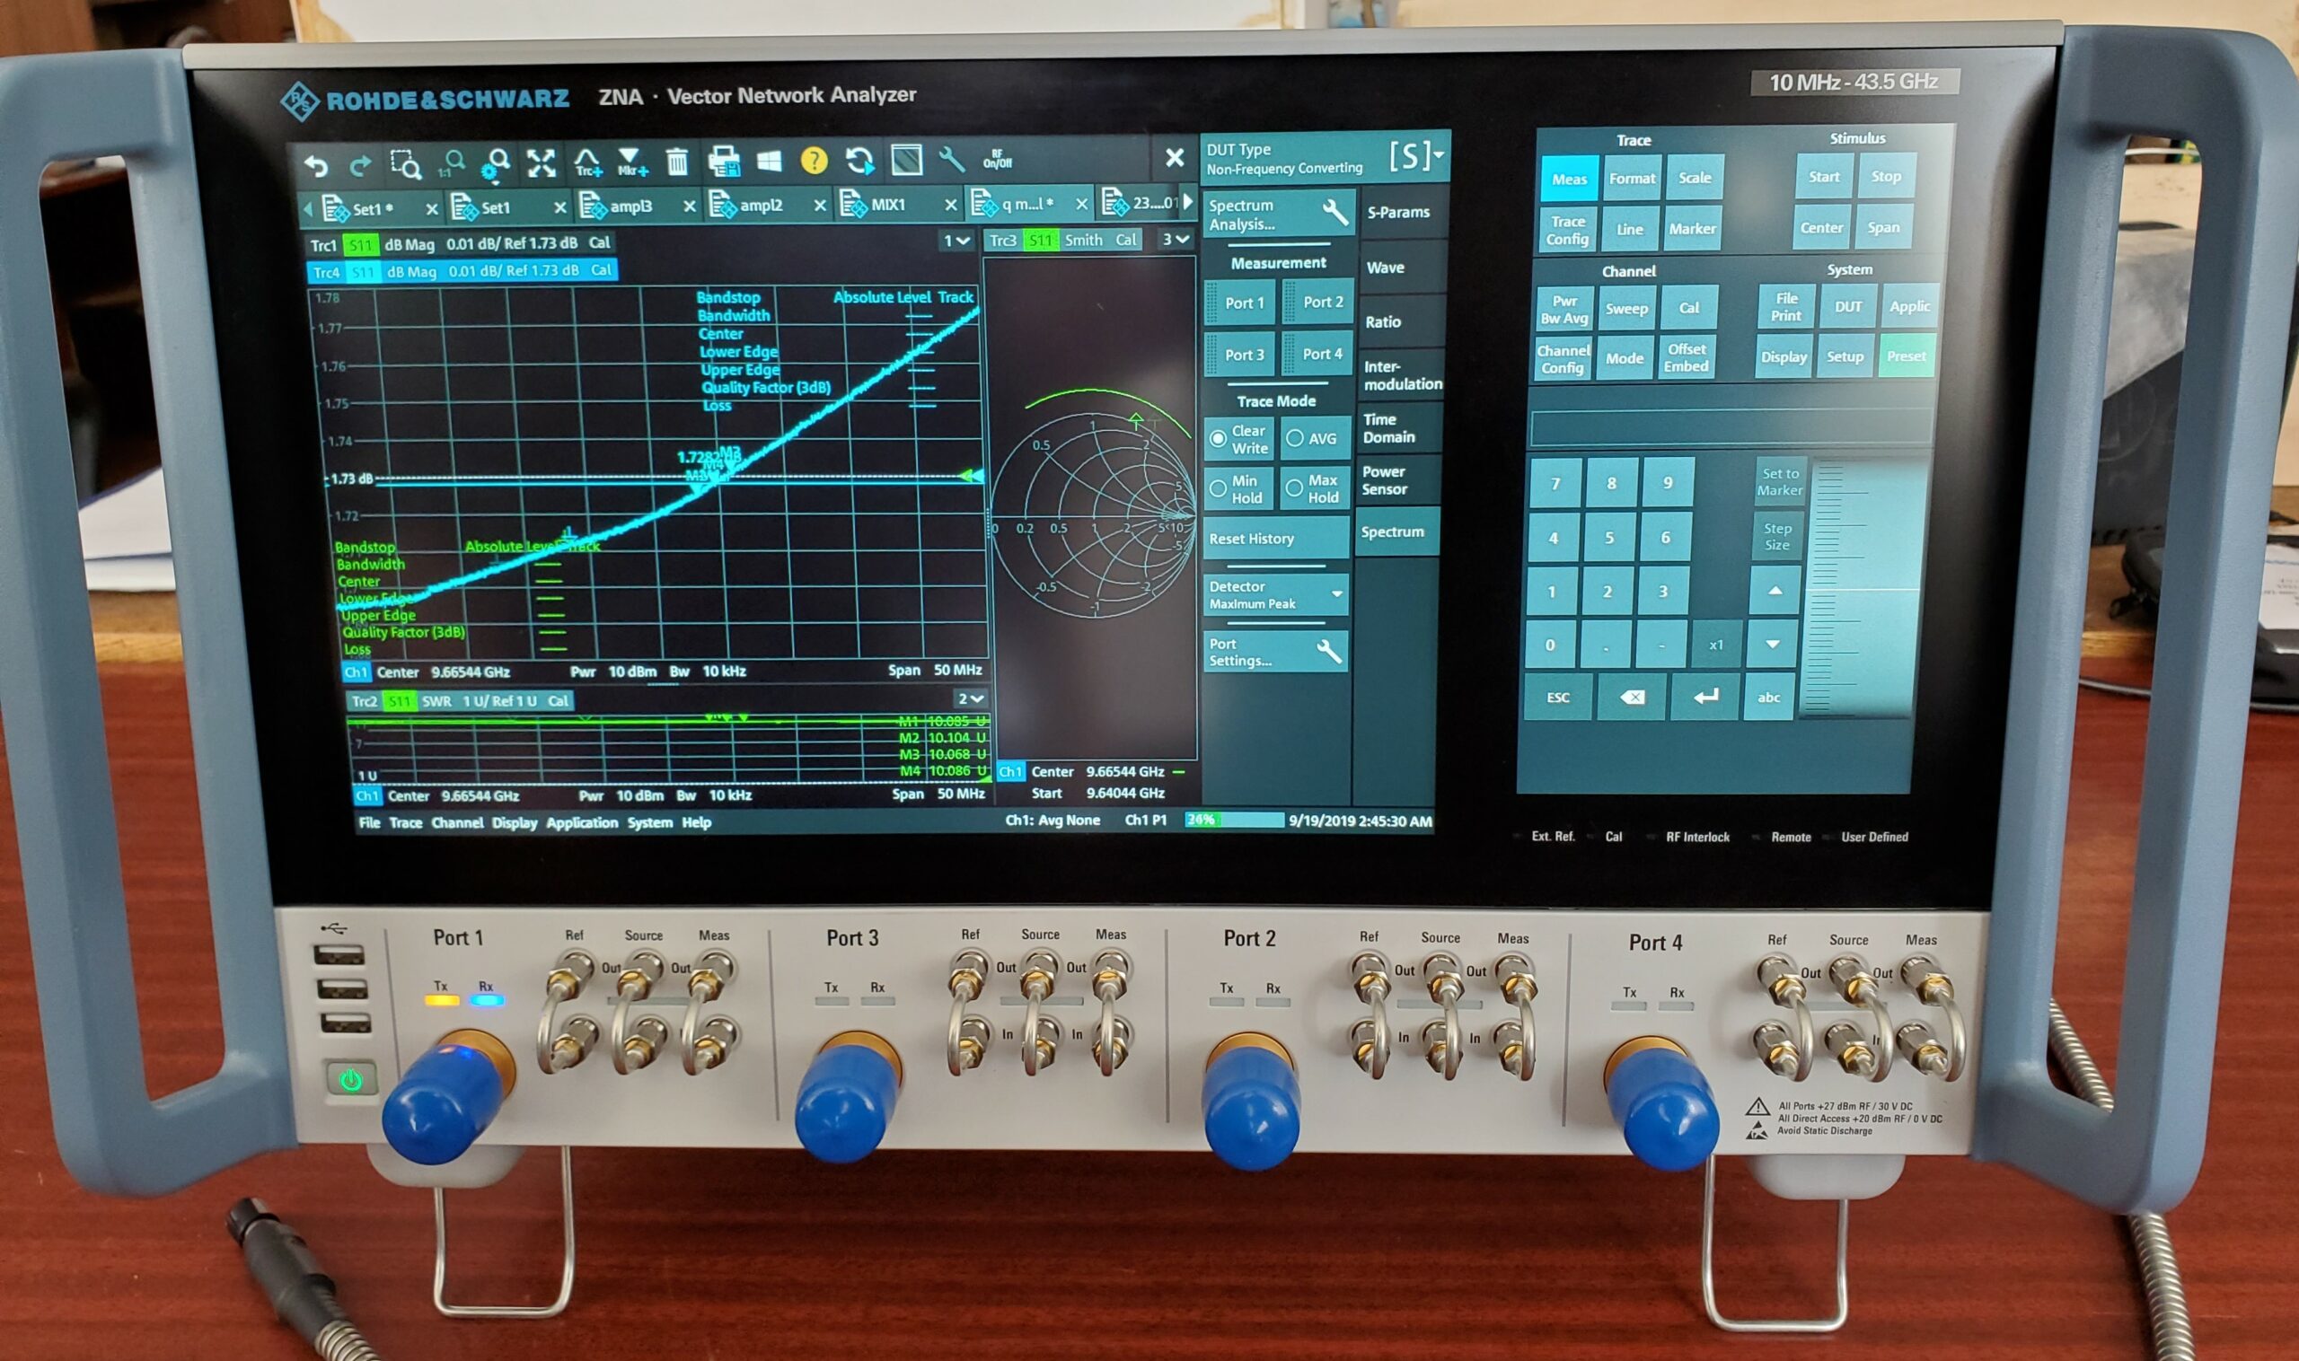Expand diagram 3 dropdown chevron

pos(1176,240)
